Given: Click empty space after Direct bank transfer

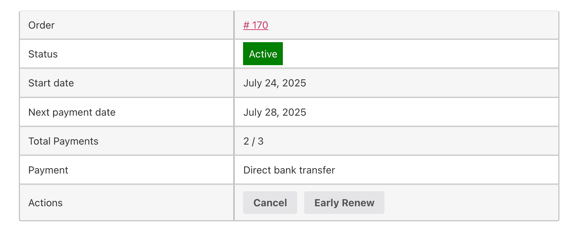Looking at the screenshot, I should (x=447, y=170).
